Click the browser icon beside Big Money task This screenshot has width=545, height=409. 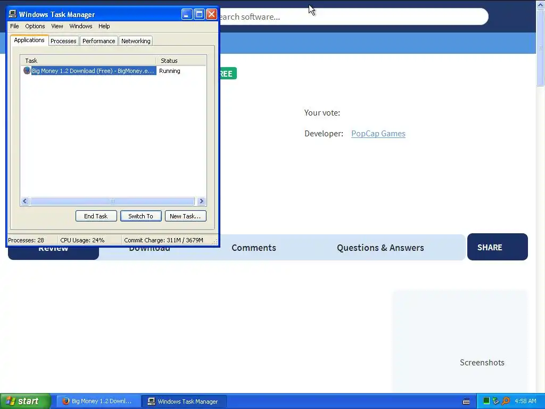(27, 71)
